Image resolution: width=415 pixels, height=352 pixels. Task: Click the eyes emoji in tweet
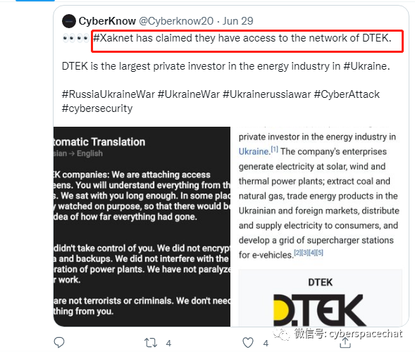click(x=75, y=39)
